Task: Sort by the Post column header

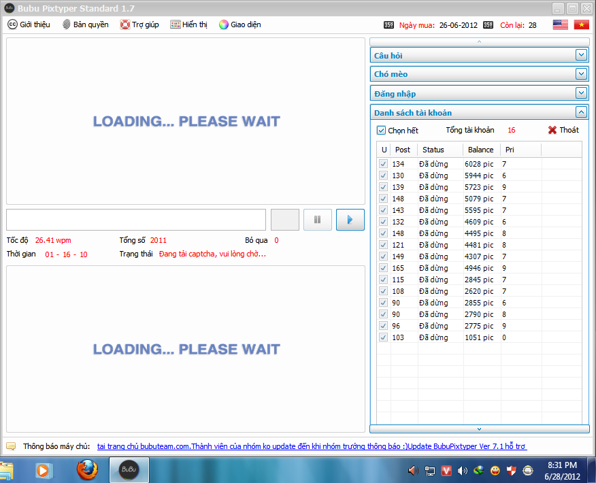Action: click(404, 150)
